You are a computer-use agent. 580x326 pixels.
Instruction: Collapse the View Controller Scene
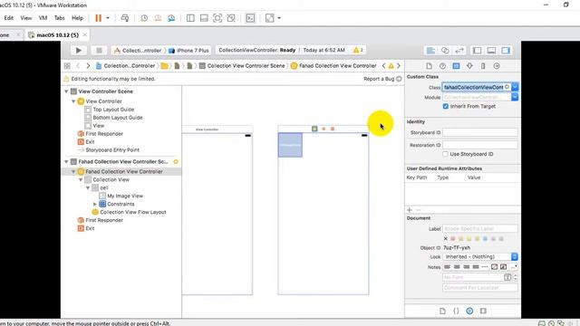click(66, 91)
